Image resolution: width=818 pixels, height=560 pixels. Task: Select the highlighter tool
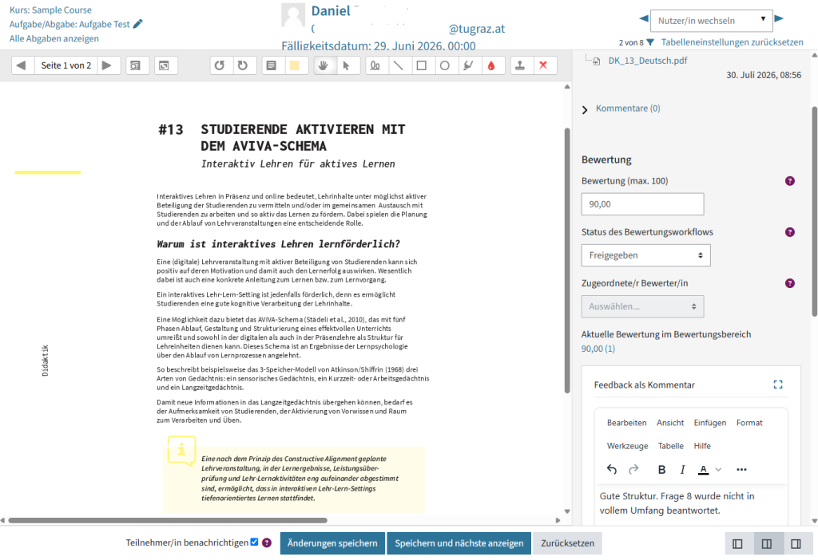pos(468,65)
